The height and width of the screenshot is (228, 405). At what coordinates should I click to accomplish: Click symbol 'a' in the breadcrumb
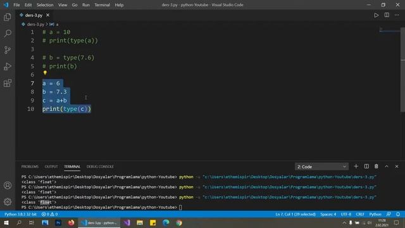[57, 24]
